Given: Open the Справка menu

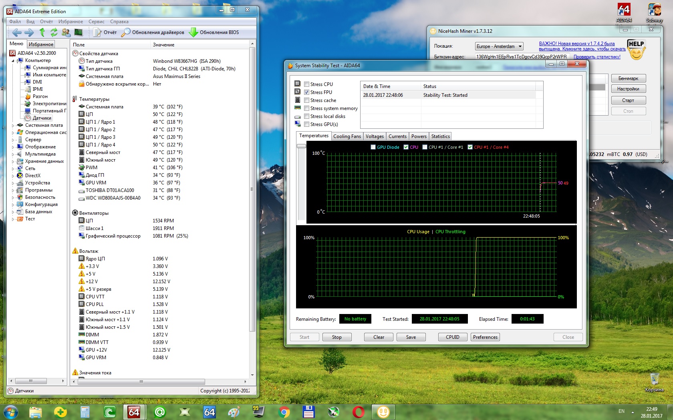Looking at the screenshot, I should pyautogui.click(x=119, y=22).
